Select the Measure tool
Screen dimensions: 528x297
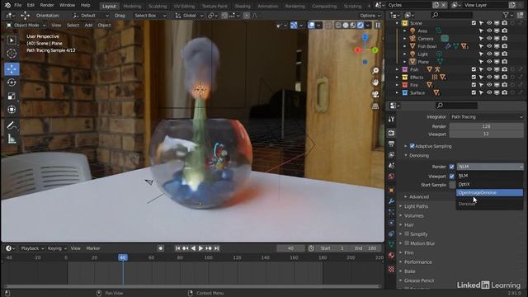12,139
